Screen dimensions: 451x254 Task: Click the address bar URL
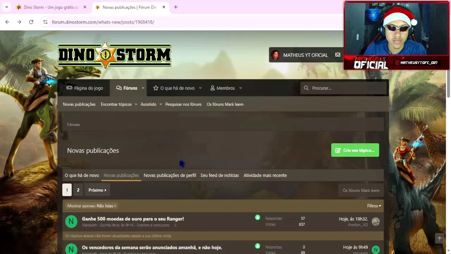click(103, 22)
